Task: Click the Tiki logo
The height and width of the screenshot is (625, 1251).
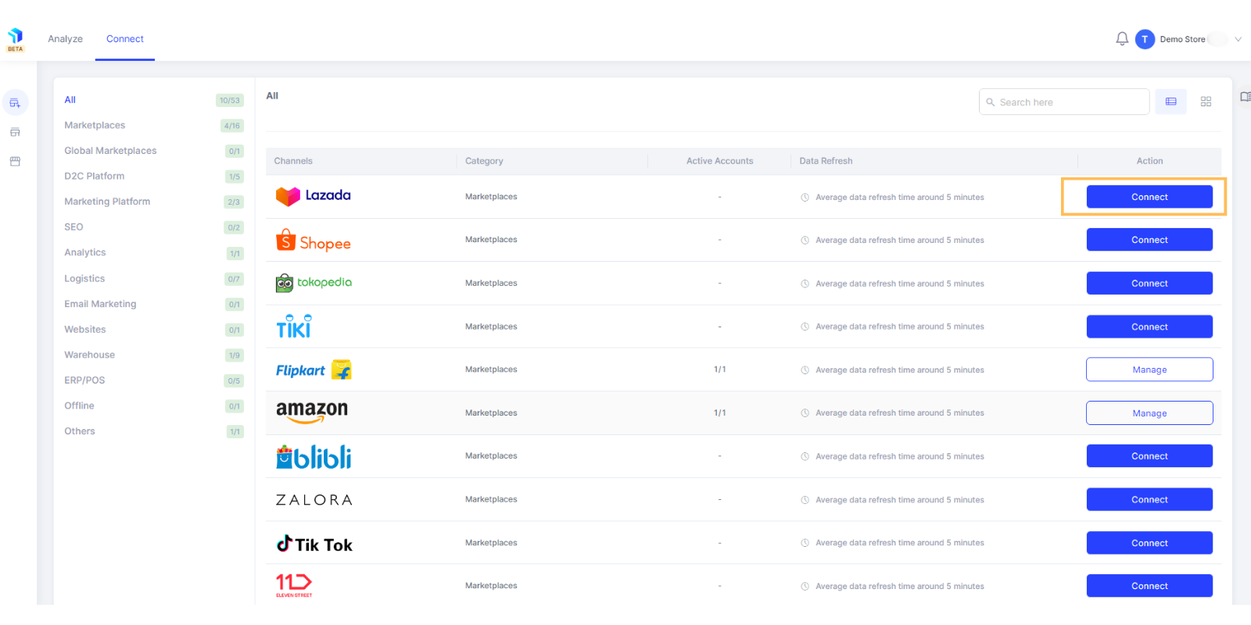Action: (294, 326)
